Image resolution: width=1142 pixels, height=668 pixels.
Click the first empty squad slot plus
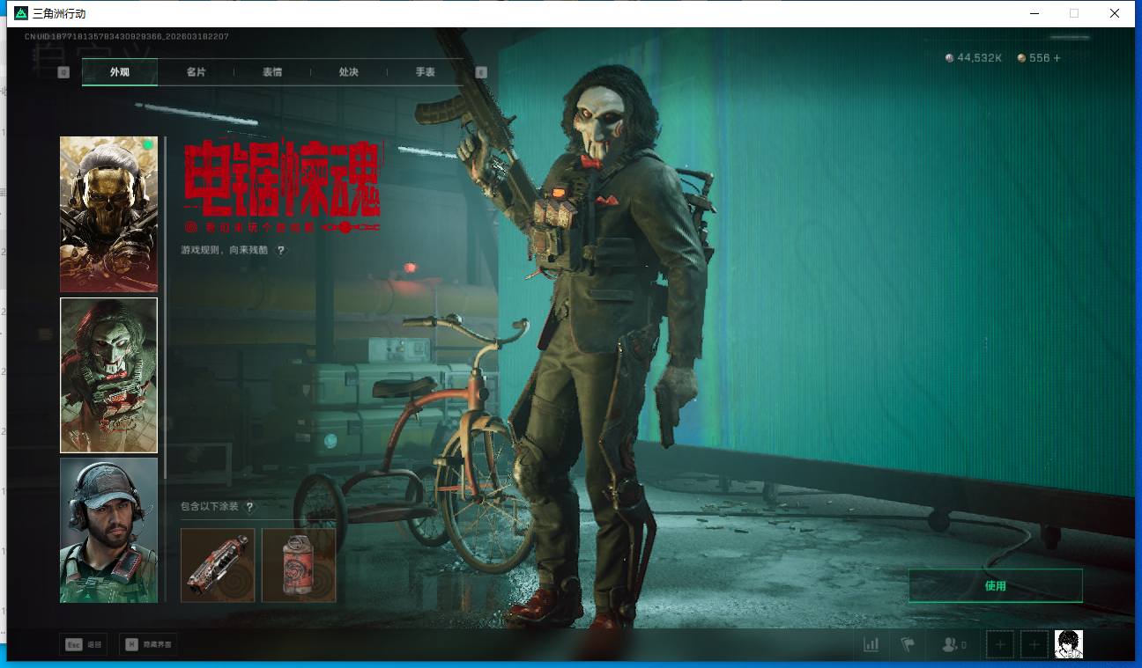(1000, 644)
